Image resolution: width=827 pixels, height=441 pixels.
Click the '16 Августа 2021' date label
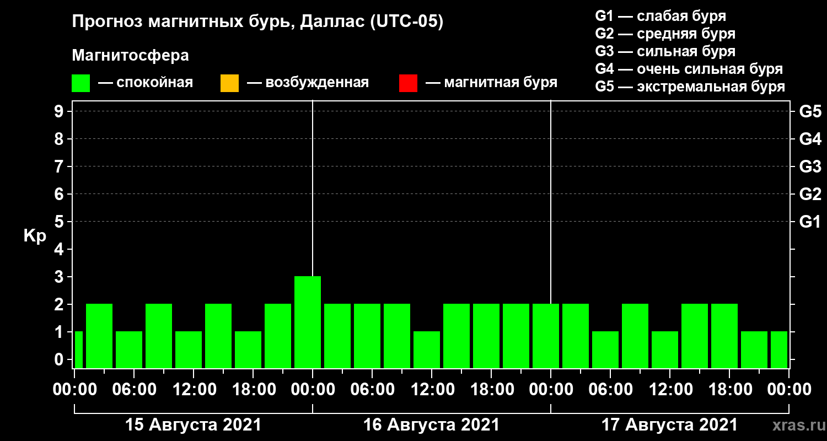pyautogui.click(x=431, y=425)
